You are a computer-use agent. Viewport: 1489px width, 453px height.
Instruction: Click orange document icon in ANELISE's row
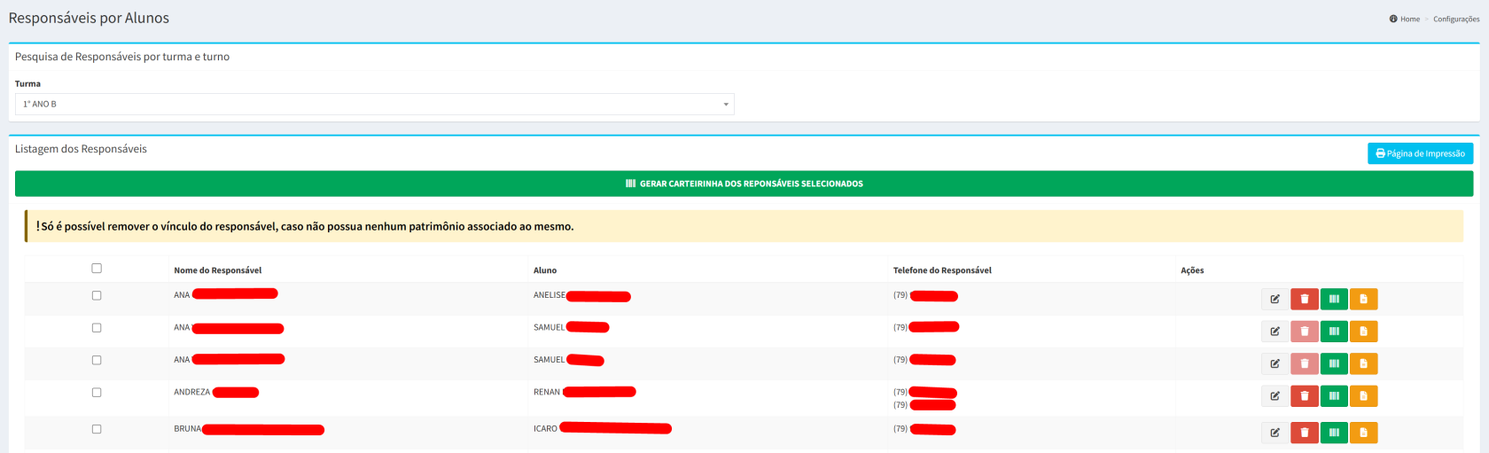tap(1363, 300)
